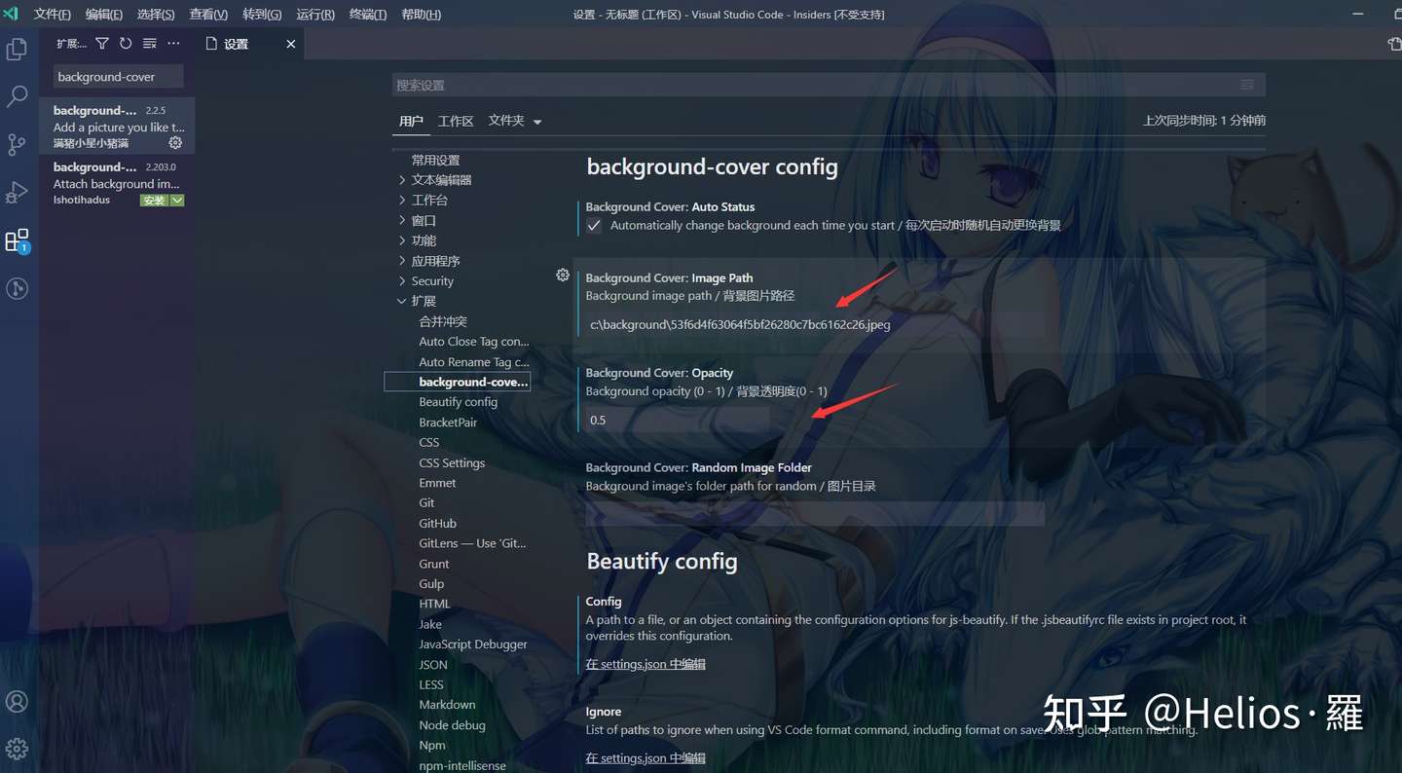Image resolution: width=1402 pixels, height=773 pixels.
Task: Click the filter icon in settings search bar
Action: coord(1247,85)
